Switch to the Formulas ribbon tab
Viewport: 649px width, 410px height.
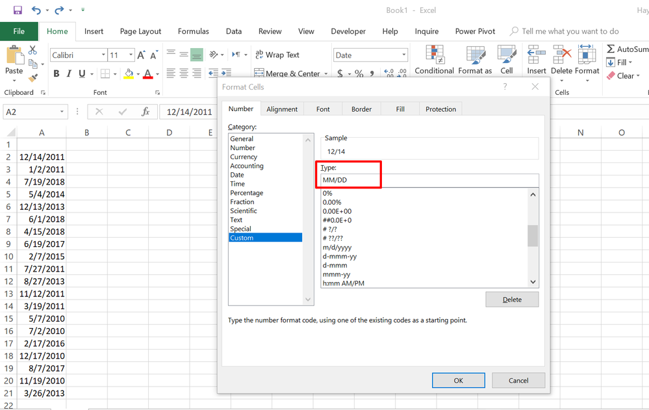(194, 31)
